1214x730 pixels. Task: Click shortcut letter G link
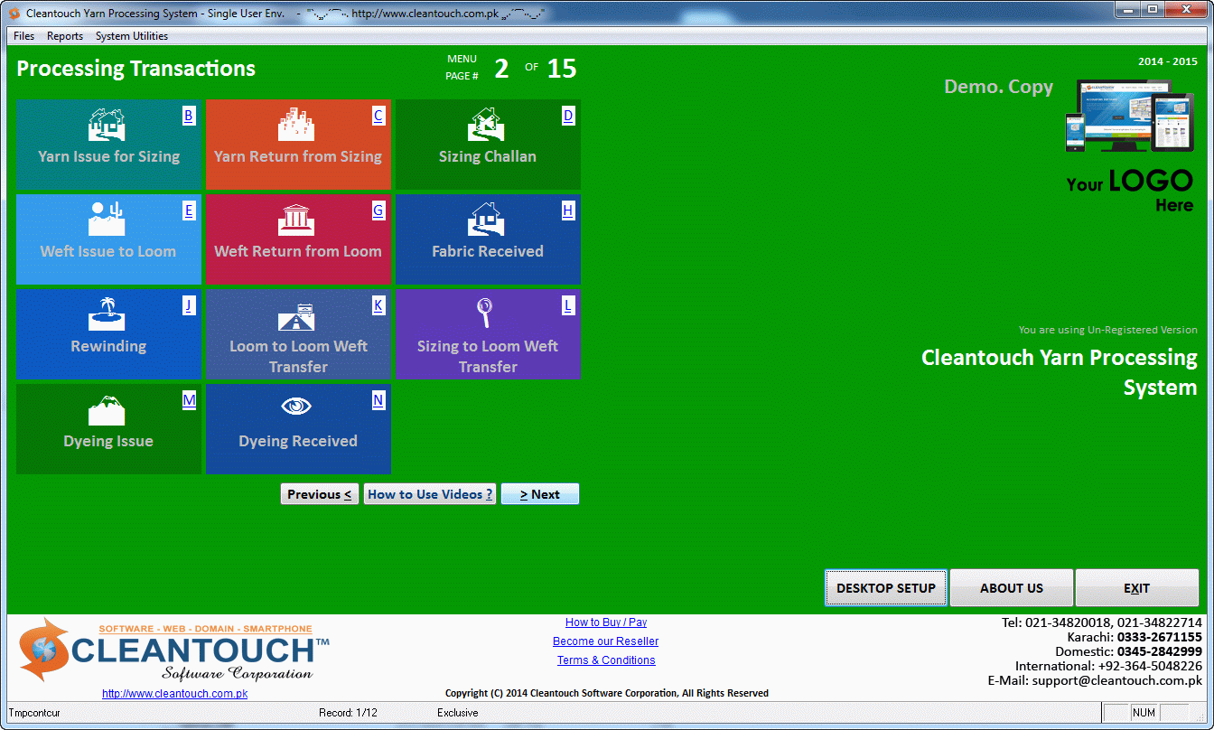pyautogui.click(x=378, y=211)
